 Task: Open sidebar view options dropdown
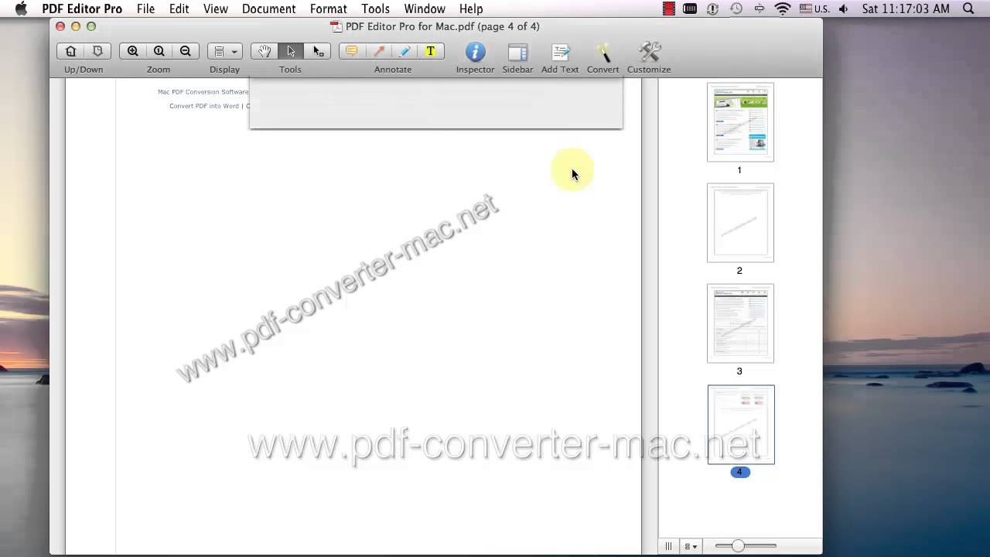(691, 546)
